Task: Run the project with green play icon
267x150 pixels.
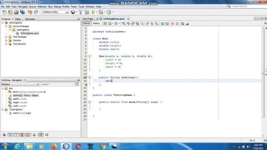Action: 93,12
